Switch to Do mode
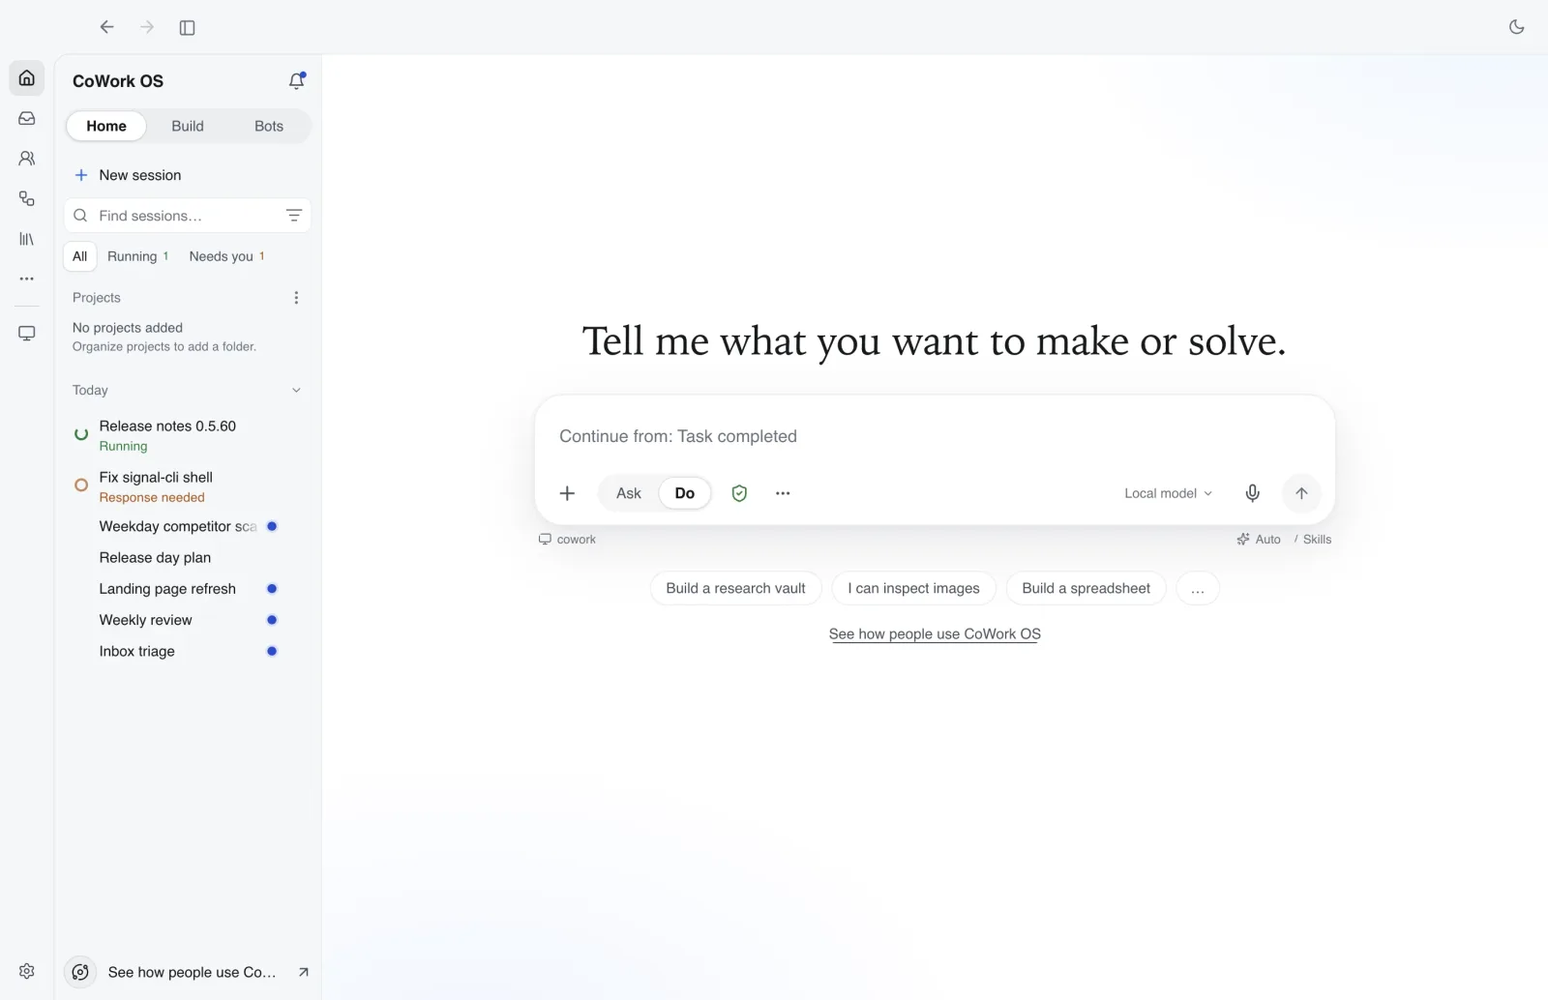Image resolution: width=1548 pixels, height=1000 pixels. click(685, 493)
